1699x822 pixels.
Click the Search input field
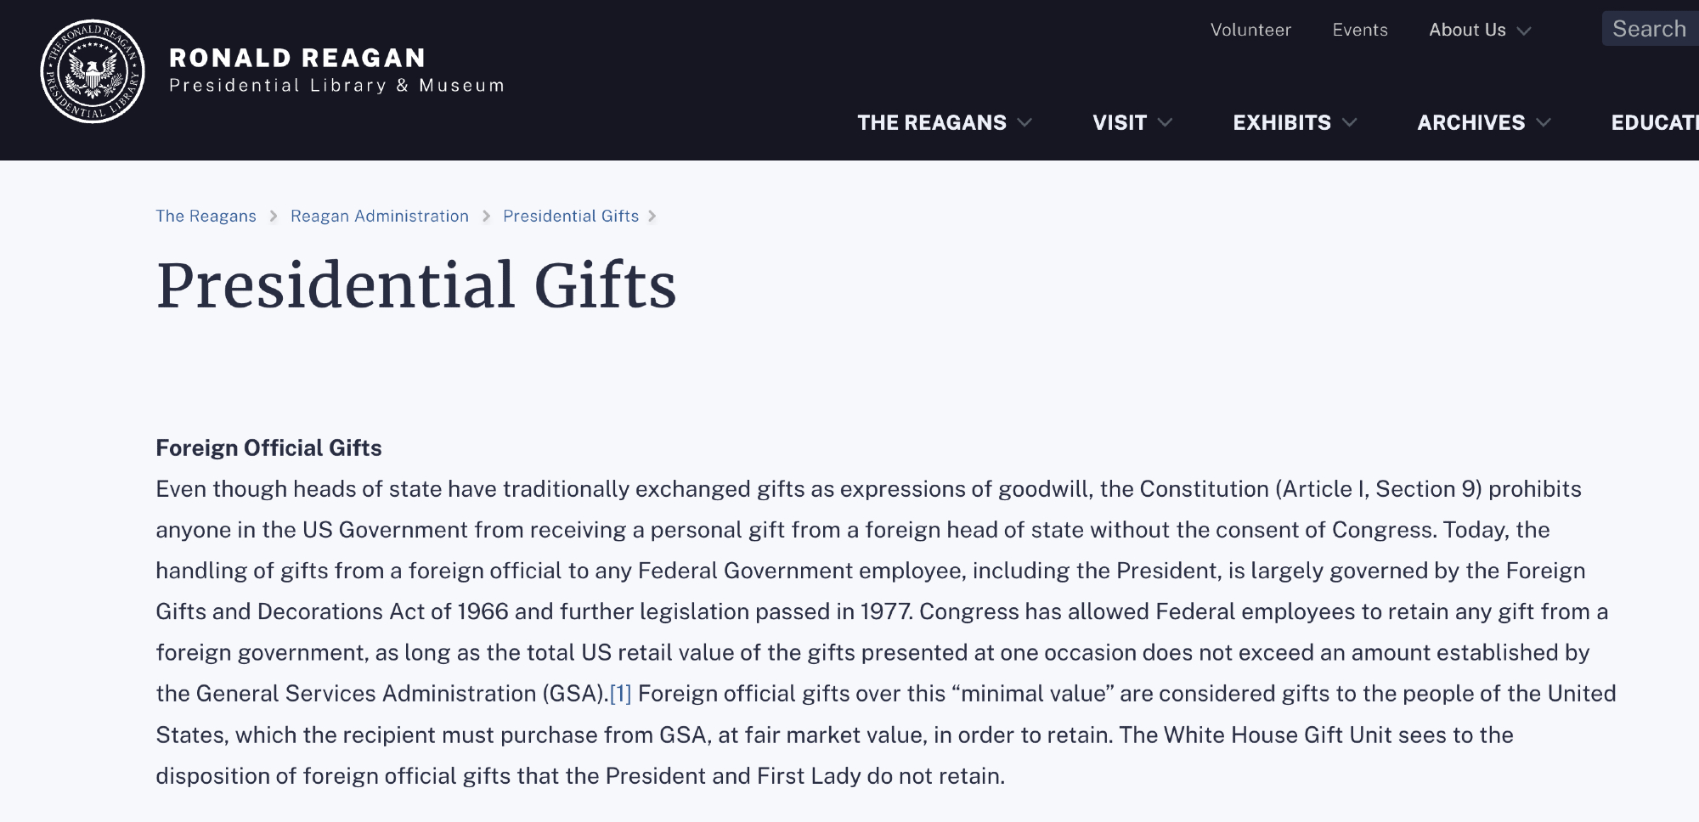(x=1650, y=29)
